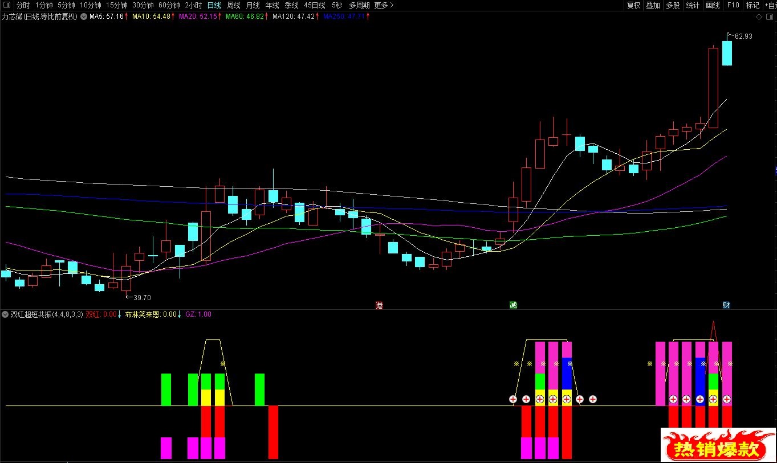Click the 力芯微 chart title label

pyautogui.click(x=40, y=17)
